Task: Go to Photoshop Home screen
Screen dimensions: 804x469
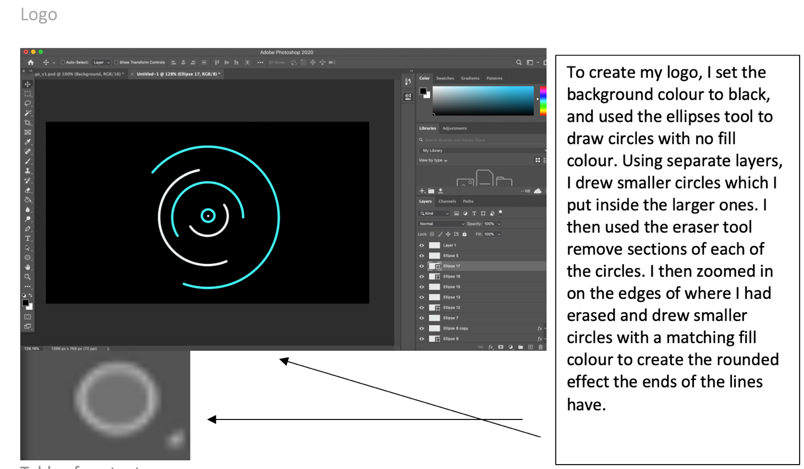Action: tap(31, 63)
